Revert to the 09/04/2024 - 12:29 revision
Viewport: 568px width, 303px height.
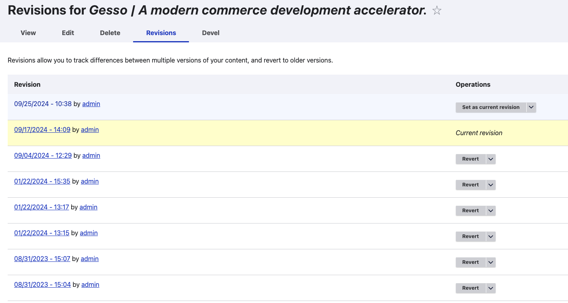pyautogui.click(x=471, y=159)
